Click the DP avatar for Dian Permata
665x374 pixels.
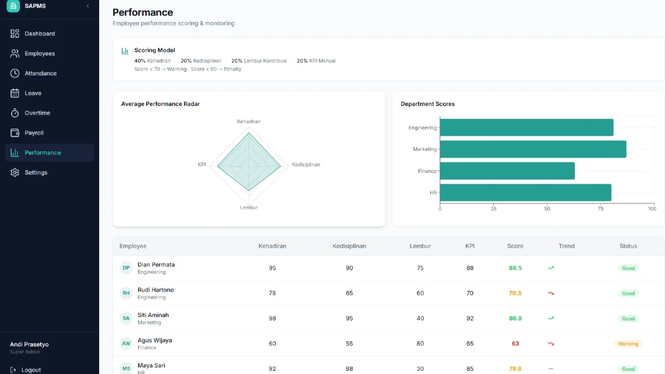[x=126, y=268]
